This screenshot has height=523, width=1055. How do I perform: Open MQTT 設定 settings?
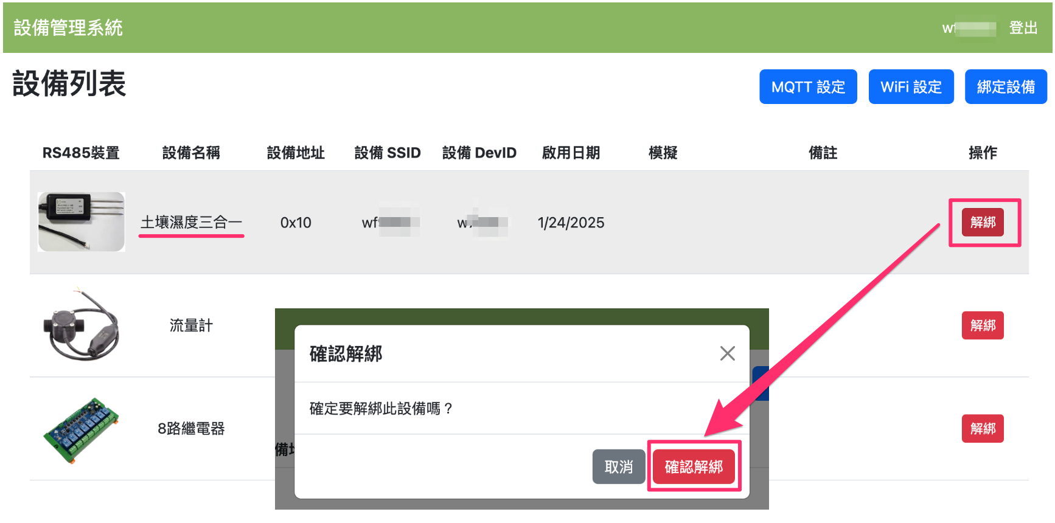pos(807,87)
